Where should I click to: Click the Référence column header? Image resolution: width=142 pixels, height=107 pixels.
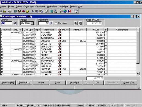coord(49,30)
